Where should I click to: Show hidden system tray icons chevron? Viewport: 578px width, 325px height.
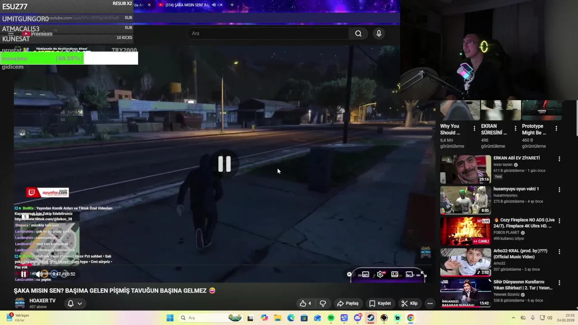513,318
